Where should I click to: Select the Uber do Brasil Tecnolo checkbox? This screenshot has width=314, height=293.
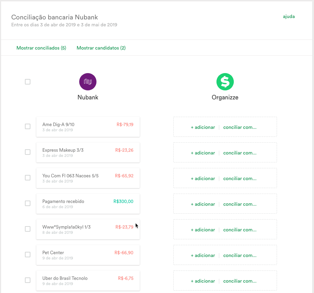pyautogui.click(x=28, y=280)
